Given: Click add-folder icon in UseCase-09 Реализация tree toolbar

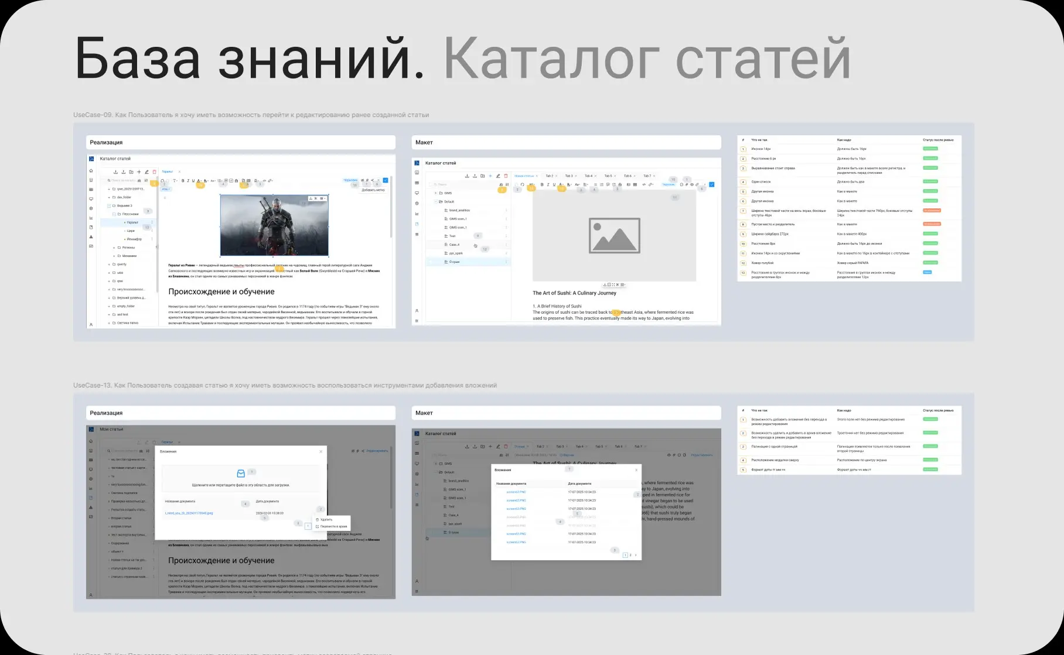Looking at the screenshot, I should click(x=131, y=172).
